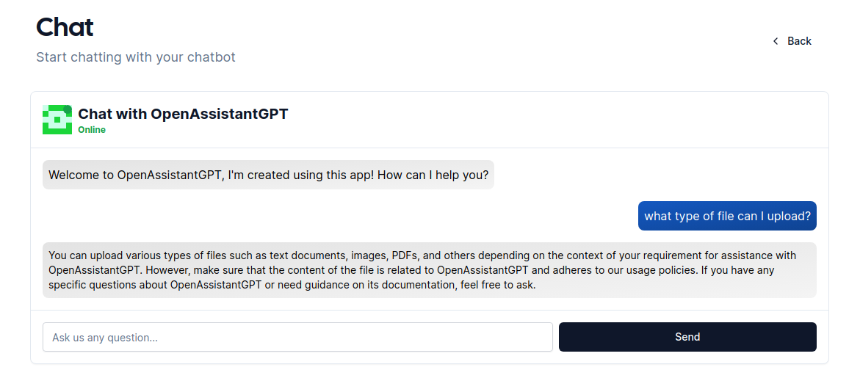This screenshot has height=381, width=849.
Task: Focus the 'Ask us any question...' input field
Action: tap(297, 337)
